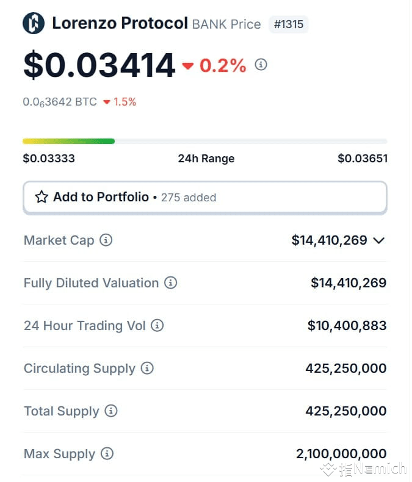Image resolution: width=412 pixels, height=482 pixels.
Task: Click the Market Cap value $14,410,269
Action: [329, 240]
